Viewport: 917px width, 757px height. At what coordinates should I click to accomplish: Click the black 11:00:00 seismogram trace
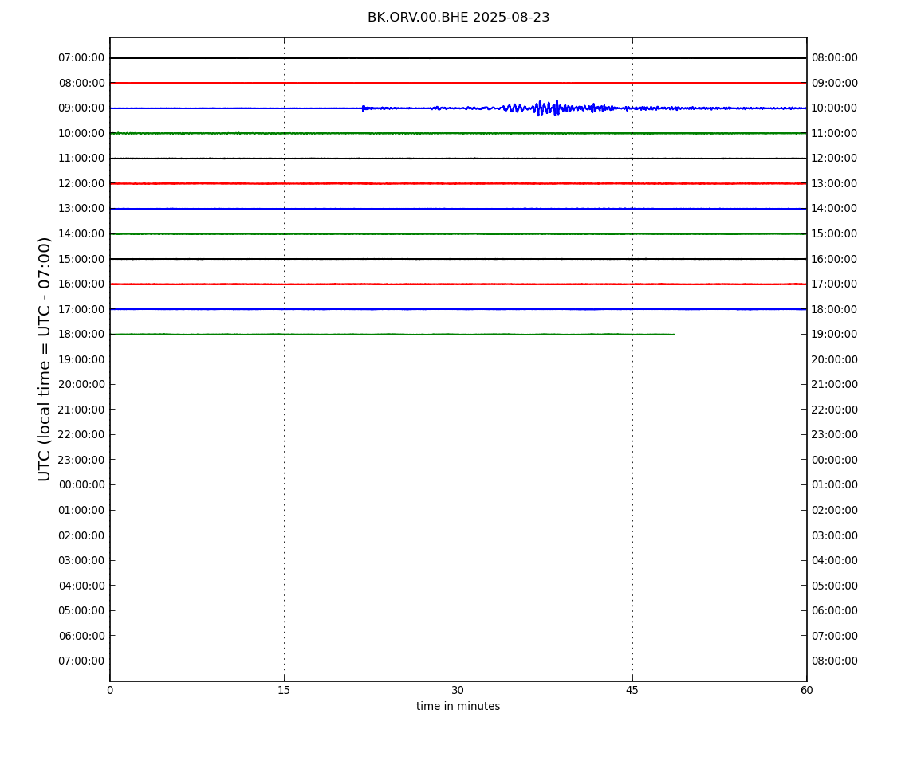(x=458, y=159)
